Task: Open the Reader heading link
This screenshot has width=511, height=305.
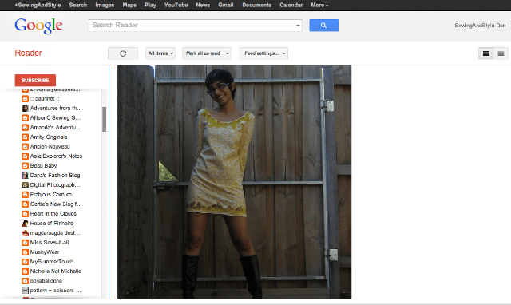Action: (29, 53)
